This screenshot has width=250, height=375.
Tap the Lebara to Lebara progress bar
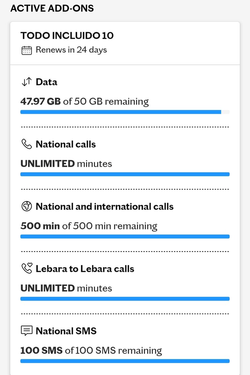pyautogui.click(x=125, y=298)
